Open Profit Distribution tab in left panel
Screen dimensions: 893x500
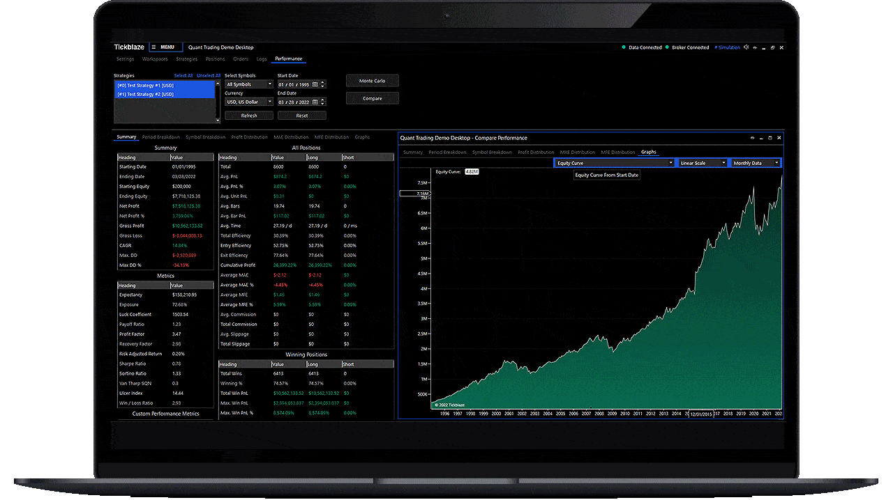[250, 137]
